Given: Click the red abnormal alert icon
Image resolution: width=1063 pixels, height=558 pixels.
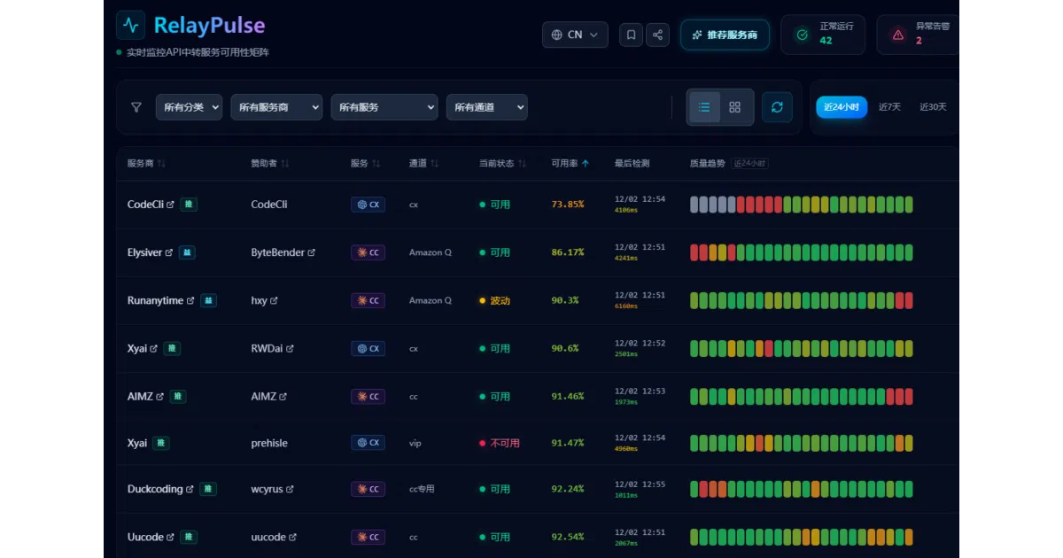Looking at the screenshot, I should coord(898,35).
